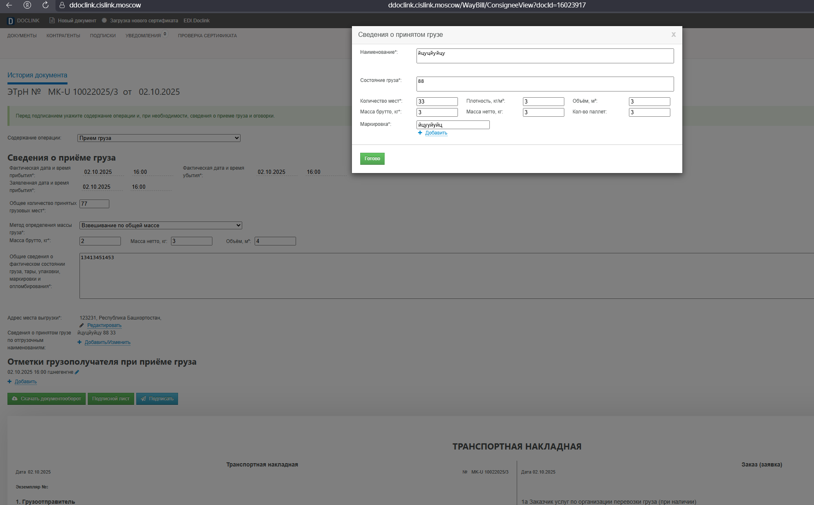Click pencil icon beside гшнегенгне note
The height and width of the screenshot is (505, 814).
pyautogui.click(x=77, y=372)
